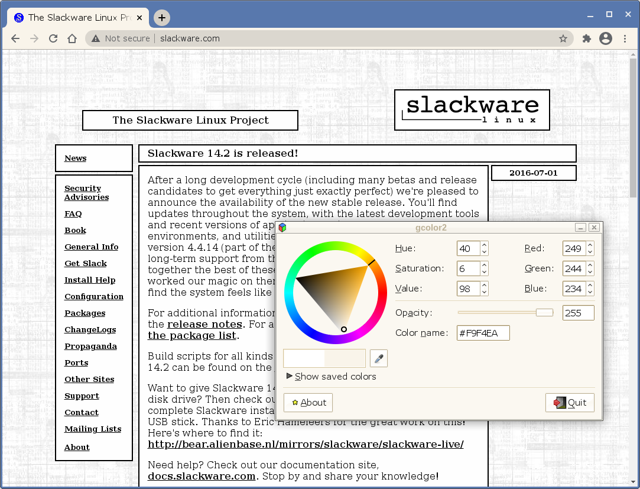The image size is (640, 489).
Task: Click the browser reload icon
Action: 53,38
